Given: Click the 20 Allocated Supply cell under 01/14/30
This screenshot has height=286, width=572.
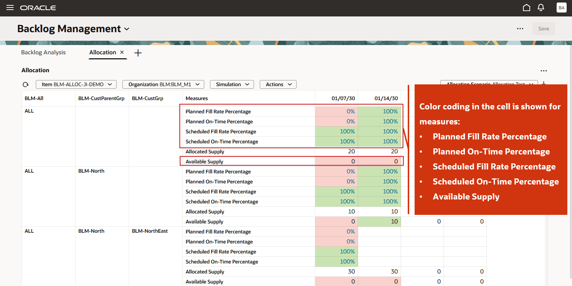Looking at the screenshot, I should click(380, 152).
